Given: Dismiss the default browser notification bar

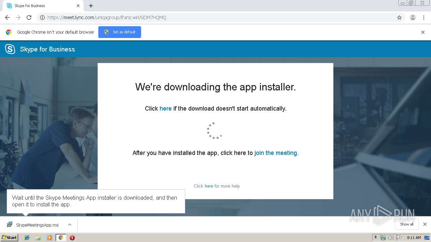Looking at the screenshot, I should [423, 32].
